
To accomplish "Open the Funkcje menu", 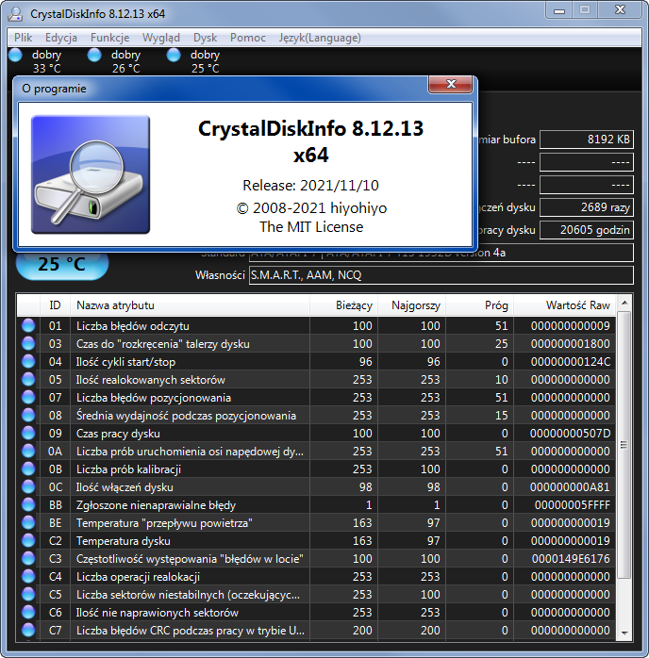I will (110, 38).
